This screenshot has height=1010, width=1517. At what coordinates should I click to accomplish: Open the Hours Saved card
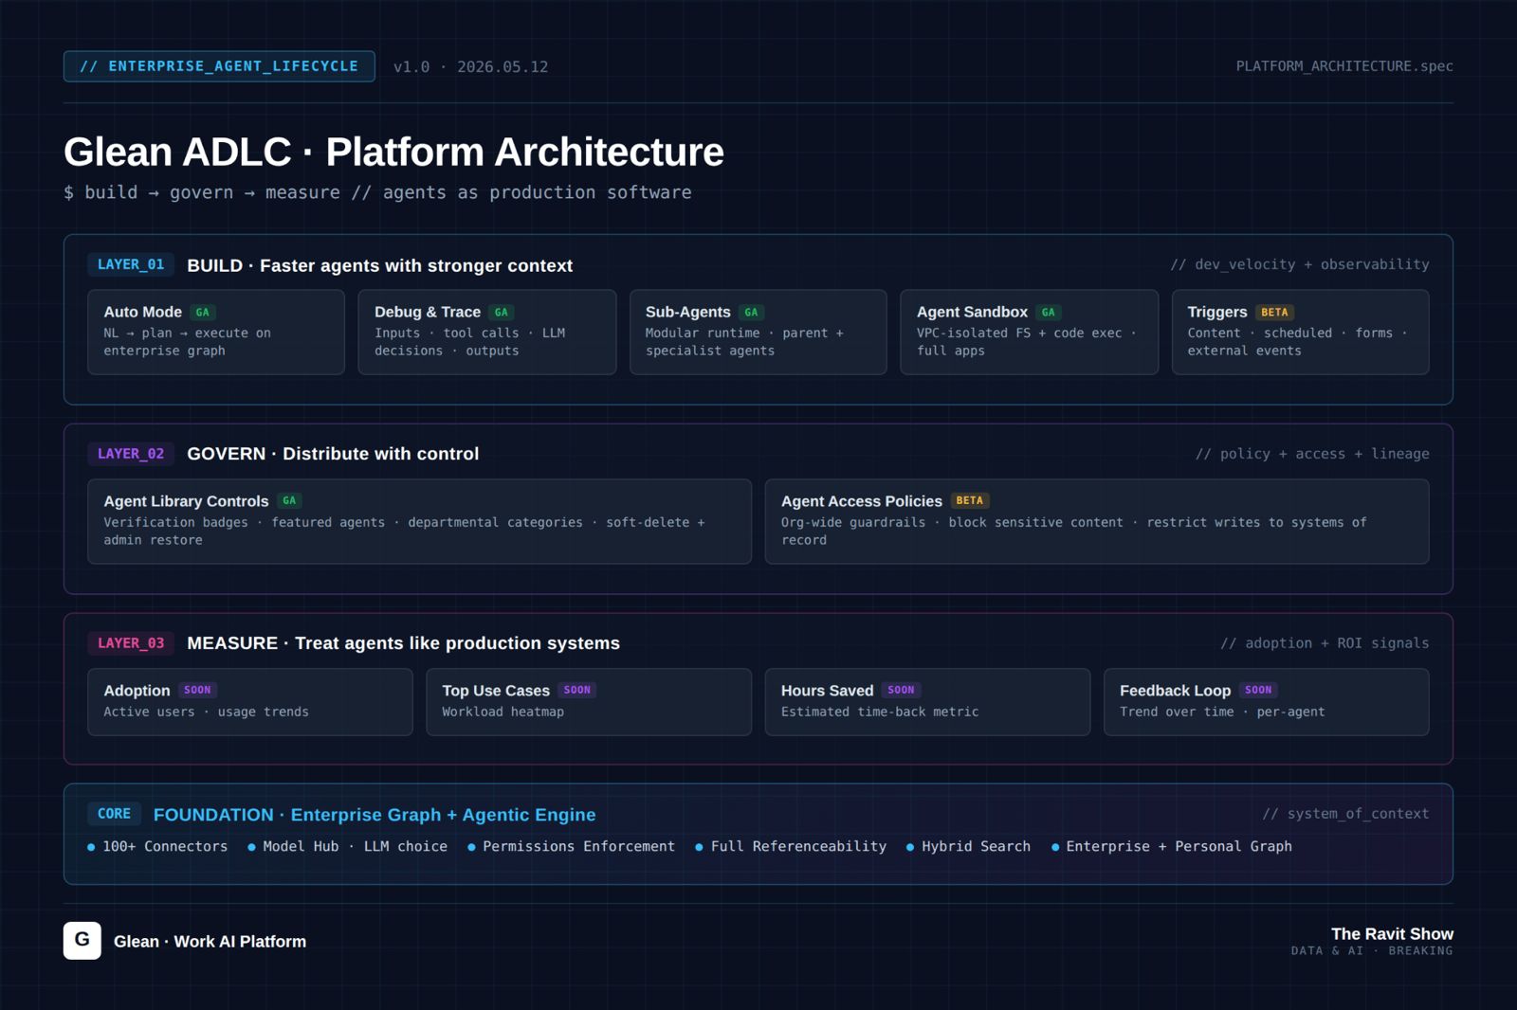[x=928, y=702]
